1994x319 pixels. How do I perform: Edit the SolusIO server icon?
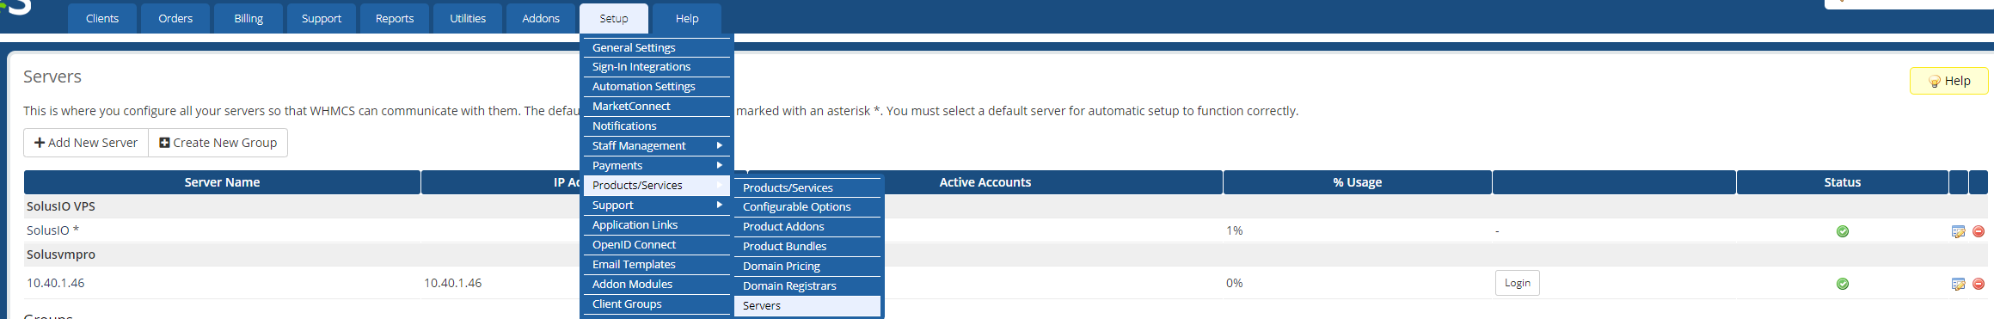tap(1958, 231)
